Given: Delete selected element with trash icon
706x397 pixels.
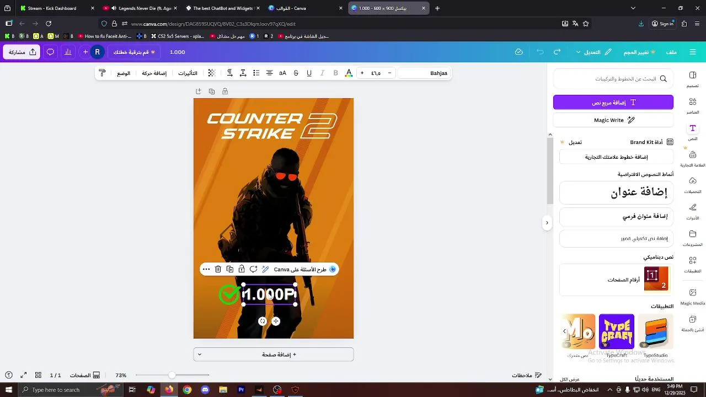Looking at the screenshot, I should (218, 270).
